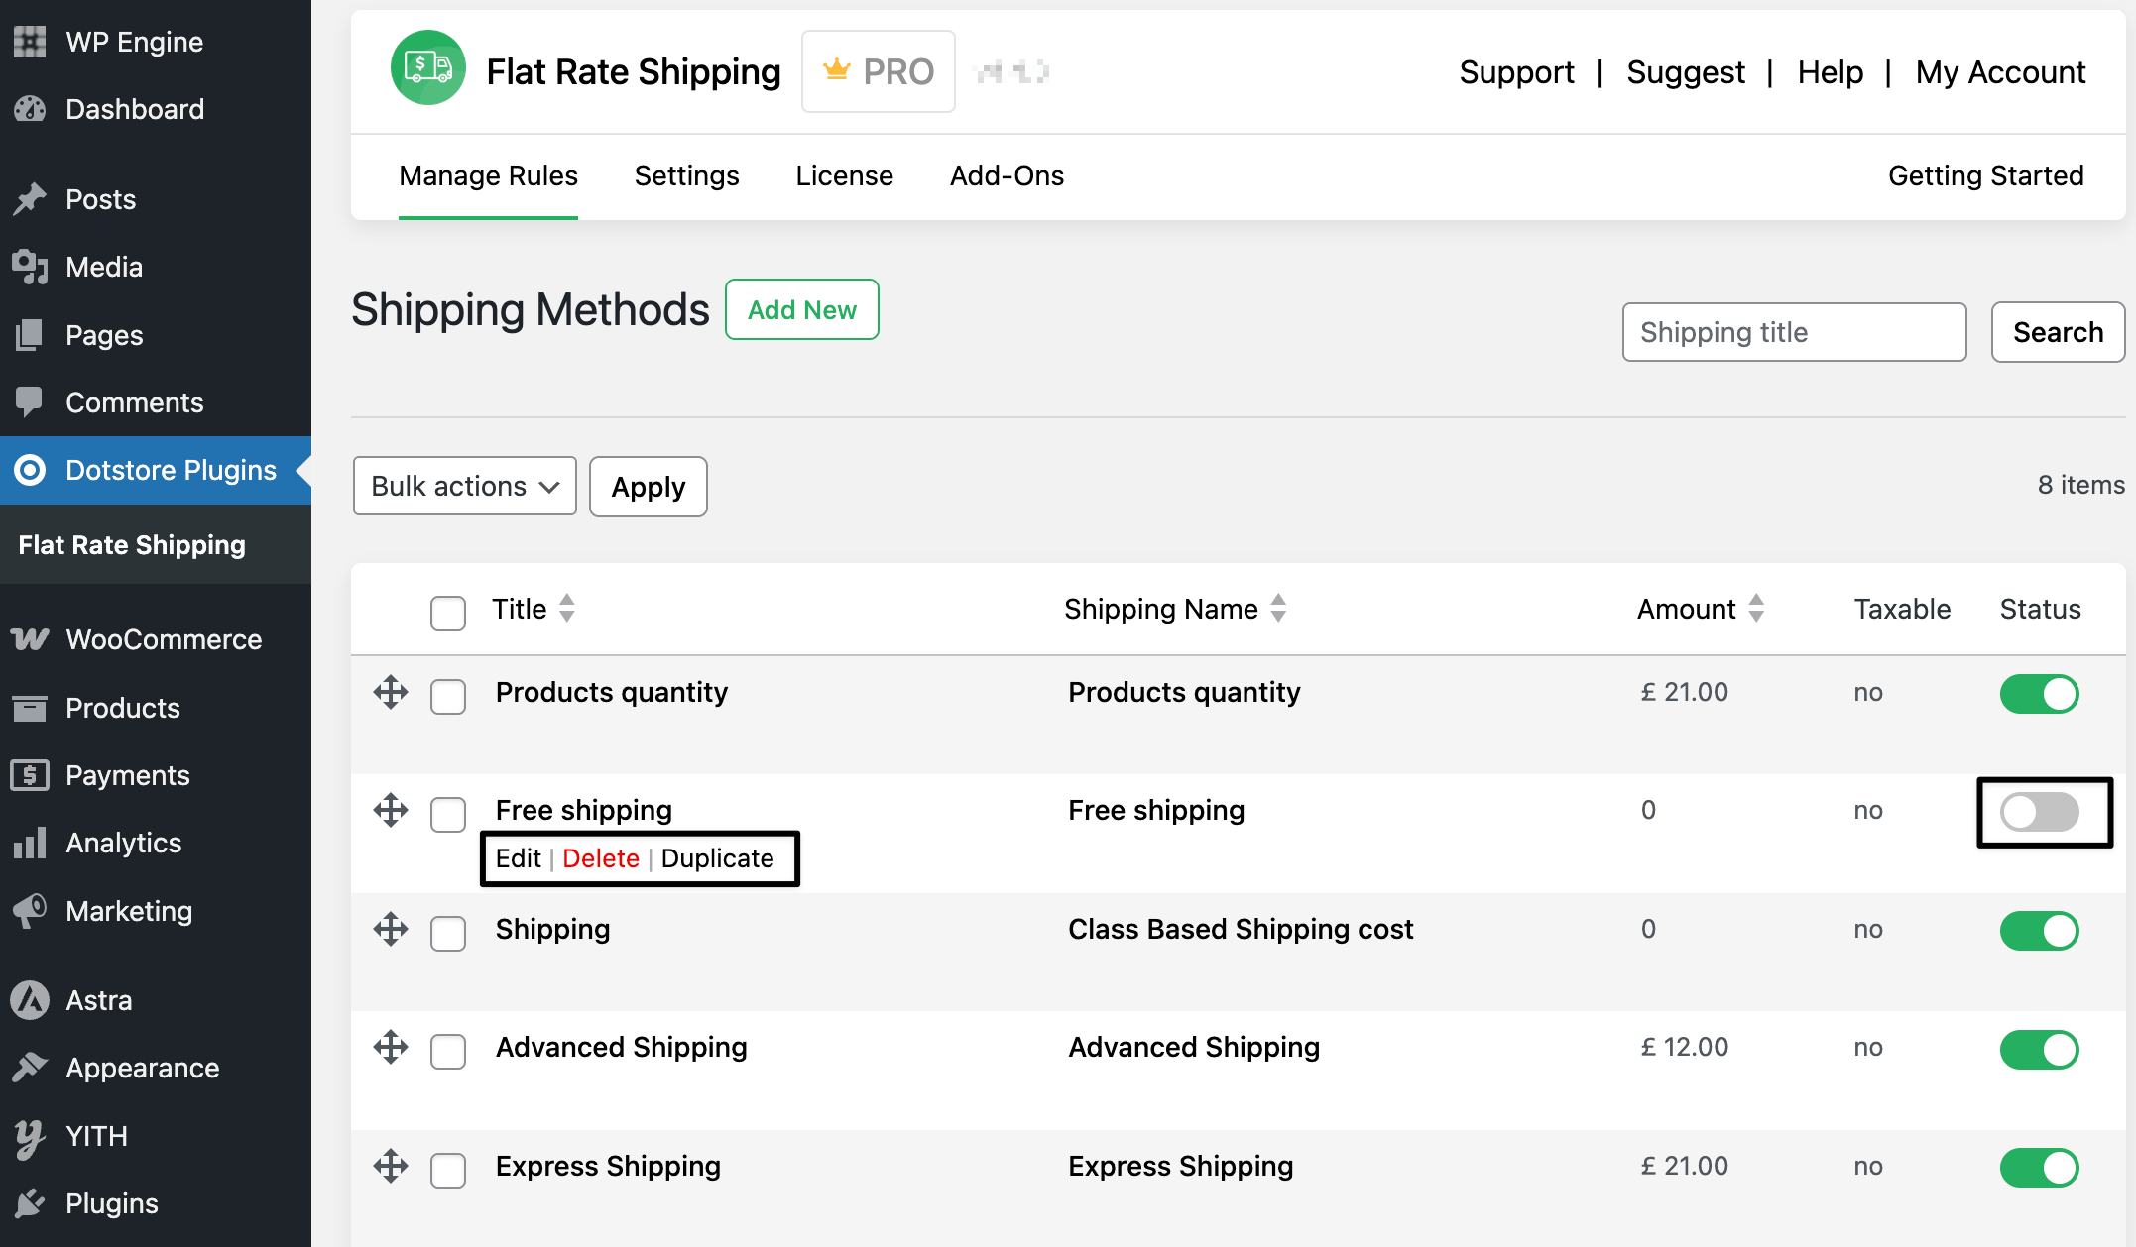Open the Advanced Shipping title link

[621, 1047]
